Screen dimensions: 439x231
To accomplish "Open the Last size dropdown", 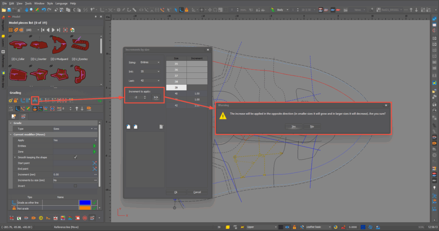I will tap(150, 81).
